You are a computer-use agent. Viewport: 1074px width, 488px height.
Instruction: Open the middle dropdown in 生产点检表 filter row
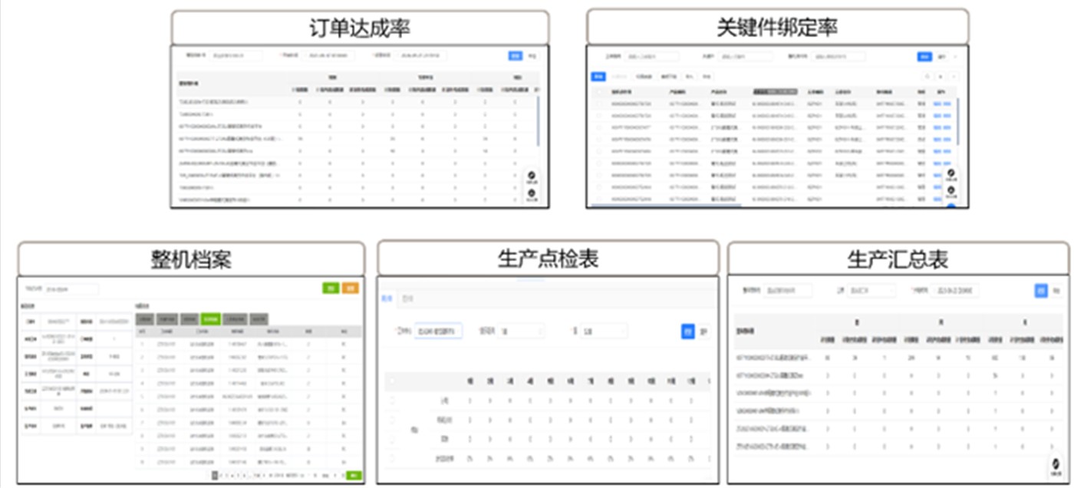click(522, 331)
